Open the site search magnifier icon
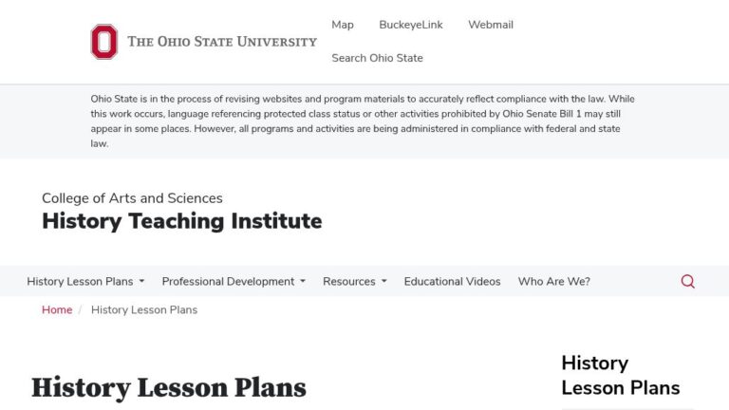 (688, 281)
